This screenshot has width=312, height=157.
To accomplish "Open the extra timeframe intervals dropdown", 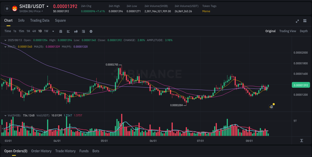I will [x=53, y=31].
